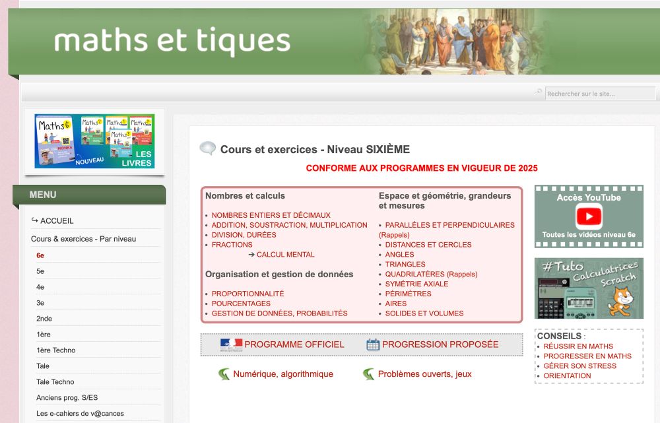Open the PROGRAMME OFFICIEL link
Viewport: 660px width, 423px height.
pyautogui.click(x=294, y=344)
